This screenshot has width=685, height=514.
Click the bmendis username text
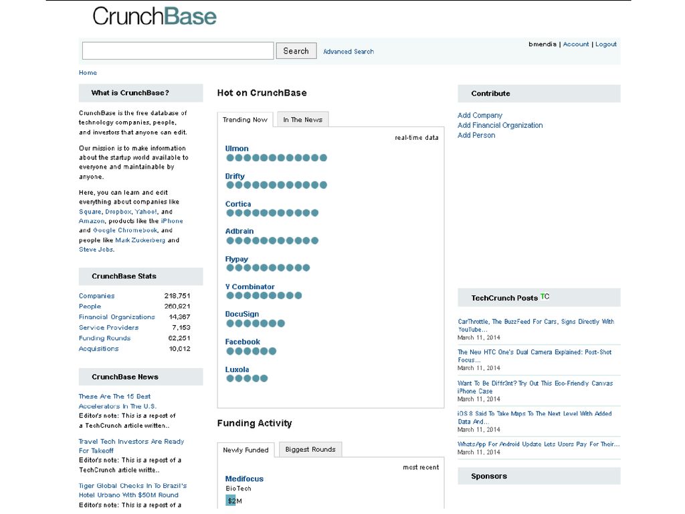pos(542,44)
